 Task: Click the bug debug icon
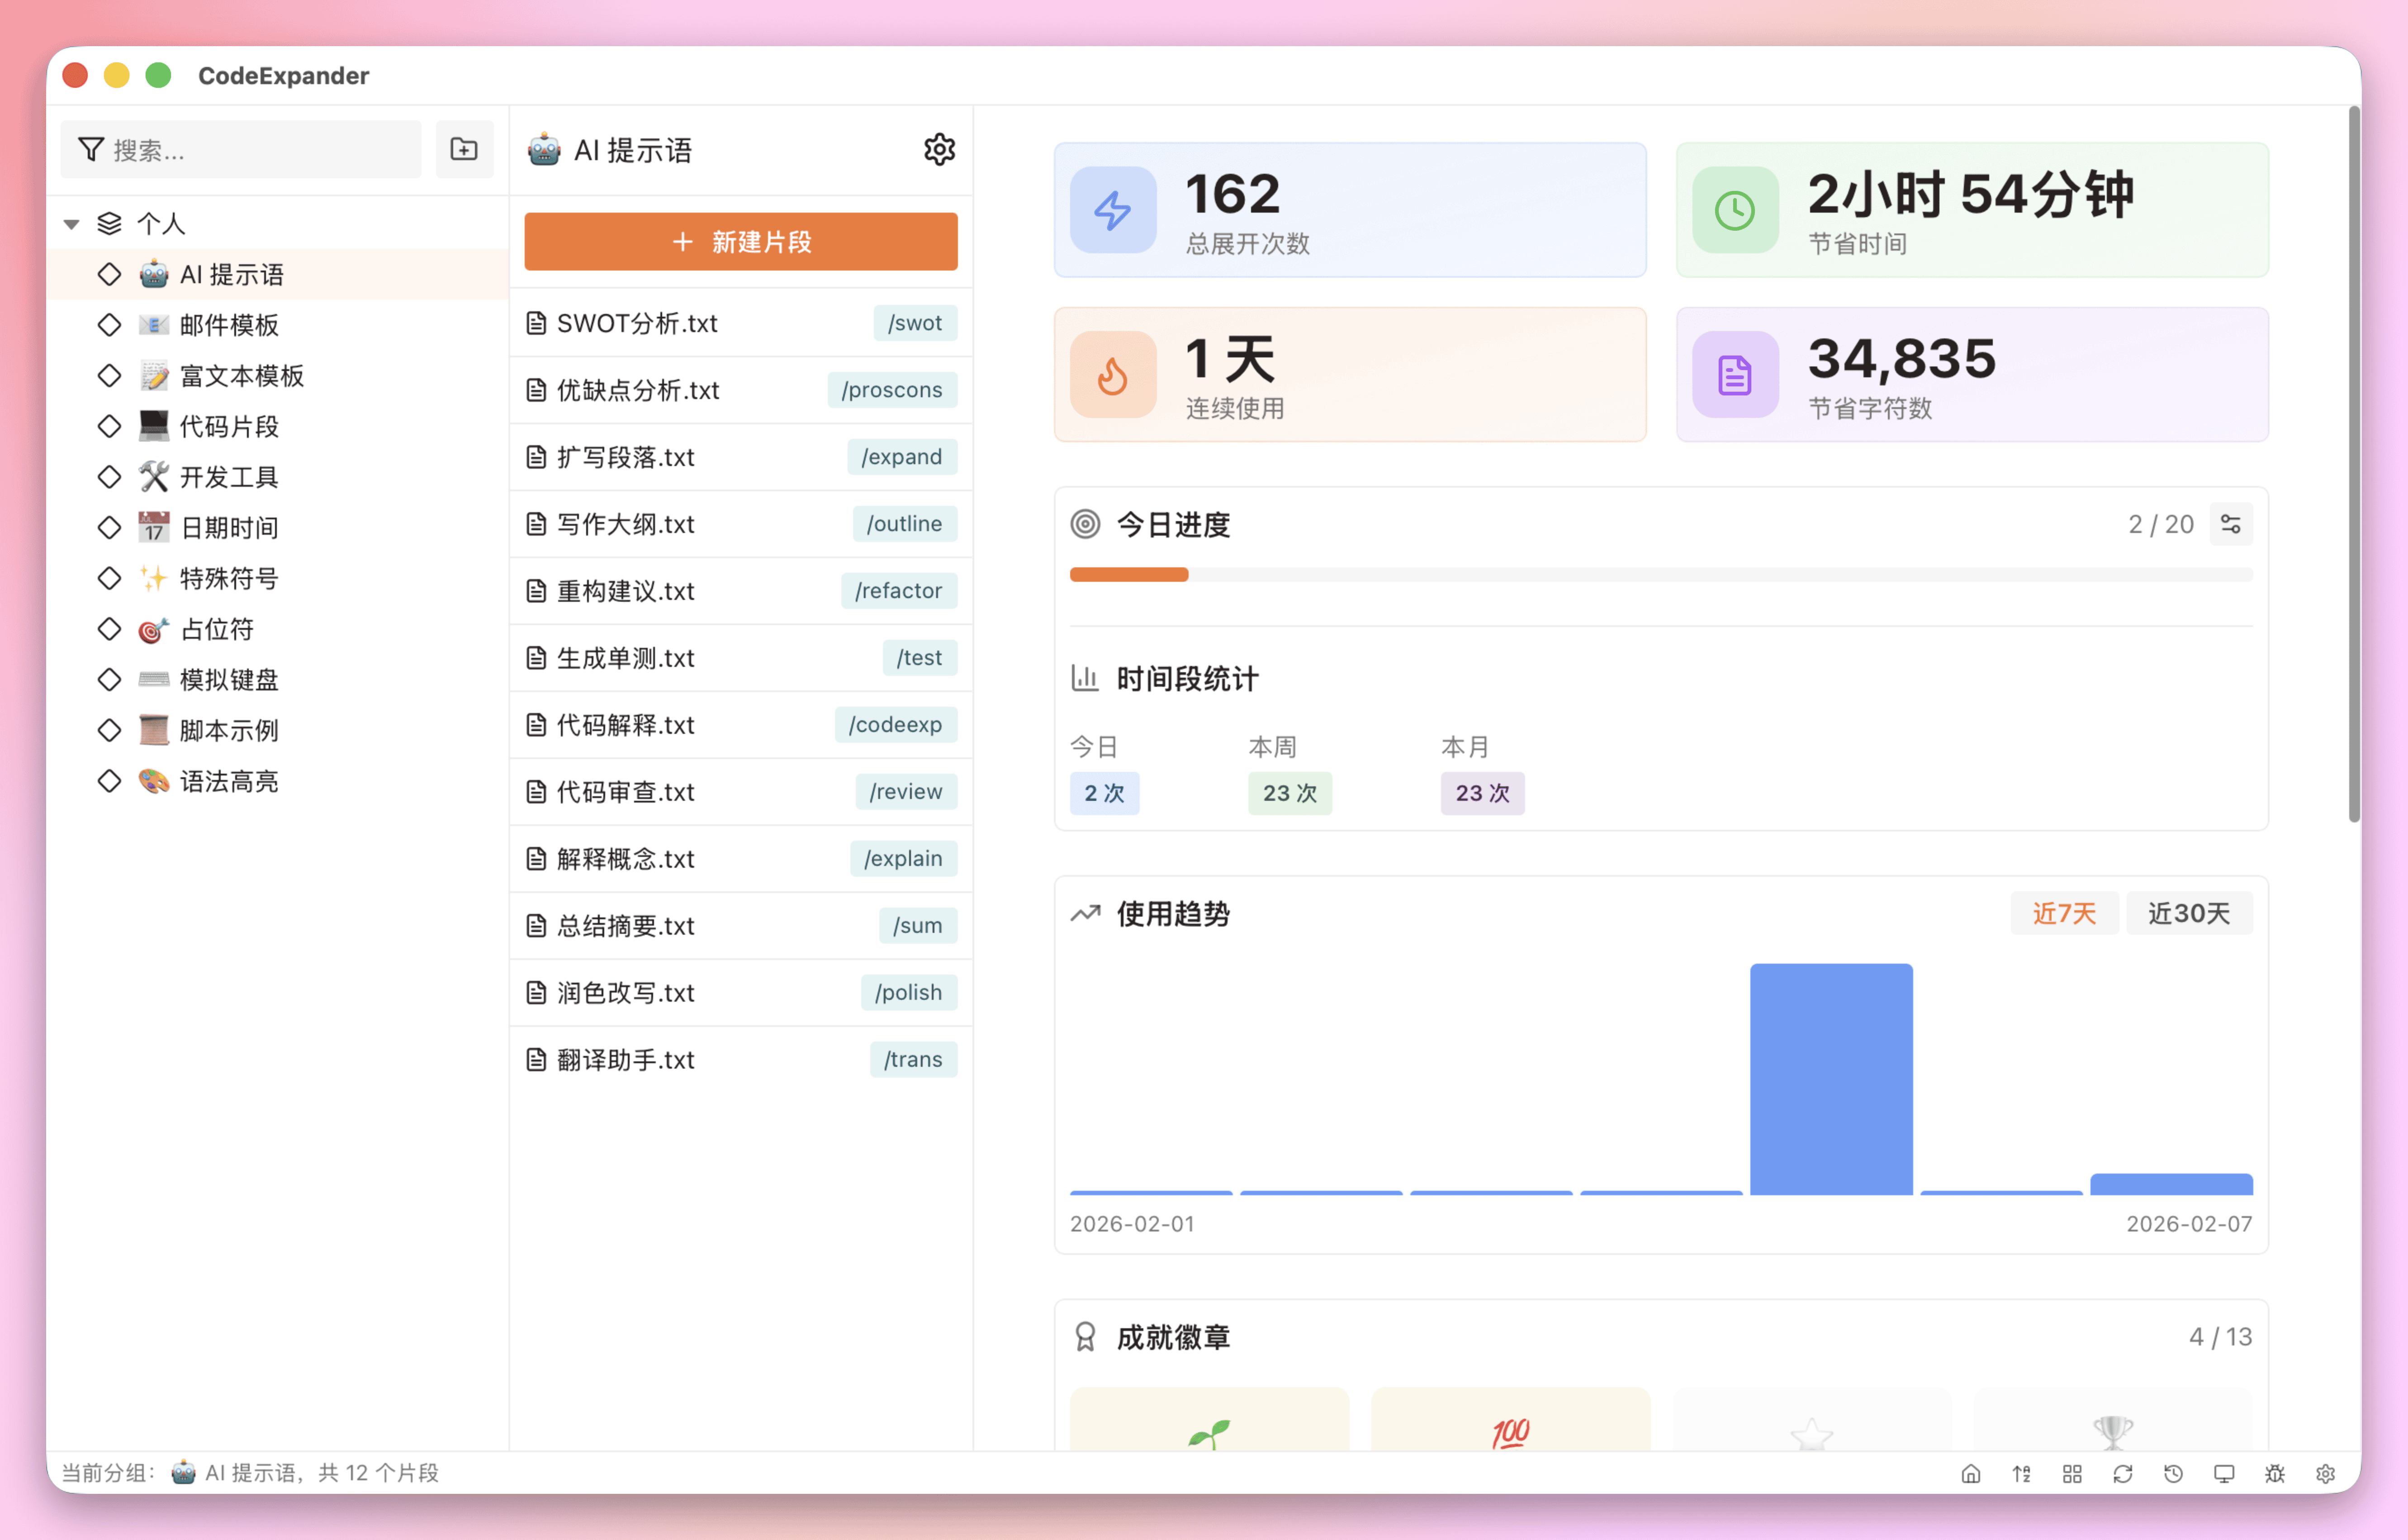pyautogui.click(x=2275, y=1473)
